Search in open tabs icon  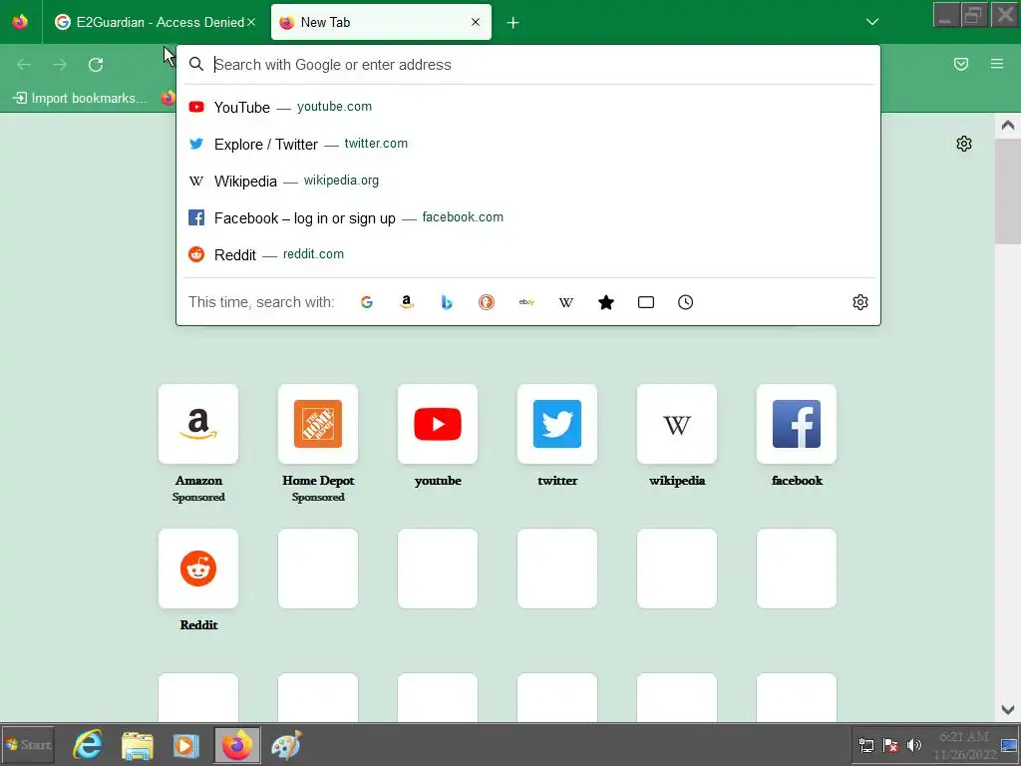tap(646, 302)
